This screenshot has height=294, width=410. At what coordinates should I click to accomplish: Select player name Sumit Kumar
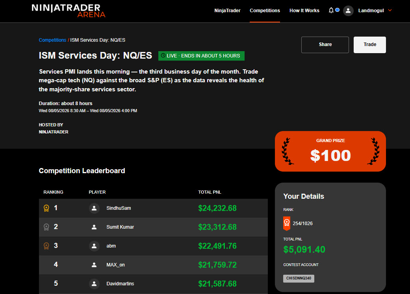120,227
